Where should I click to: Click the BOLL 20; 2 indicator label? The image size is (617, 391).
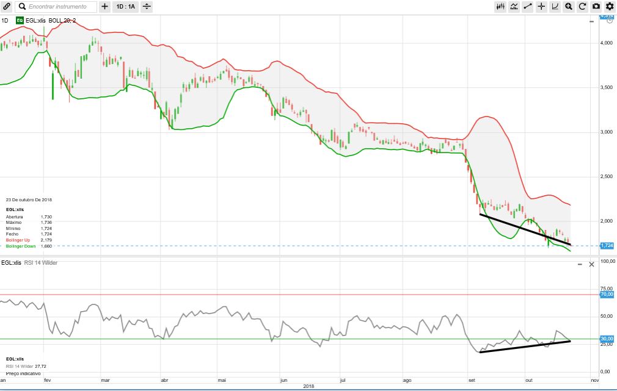62,20
